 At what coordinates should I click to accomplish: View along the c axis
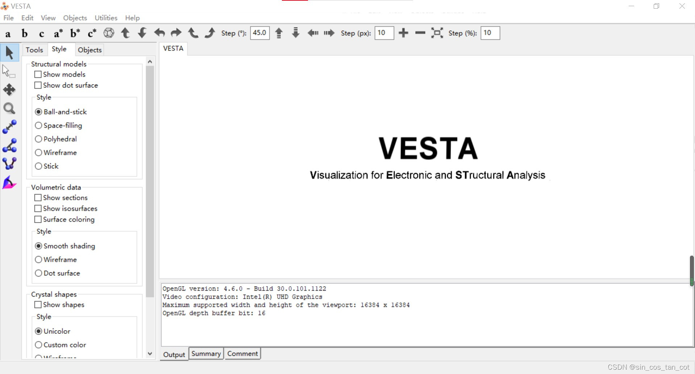coord(41,34)
